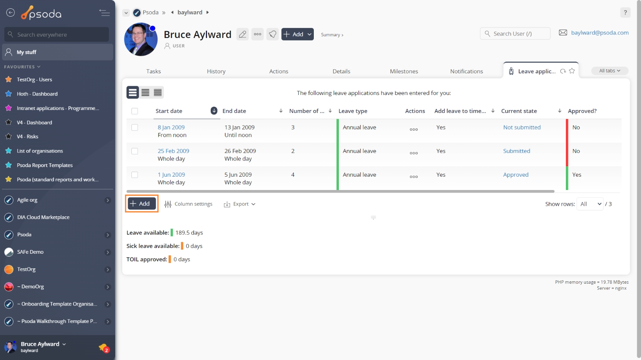Open actions menu for 8 Jan 2009 leave
Image resolution: width=641 pixels, height=360 pixels.
(x=414, y=130)
